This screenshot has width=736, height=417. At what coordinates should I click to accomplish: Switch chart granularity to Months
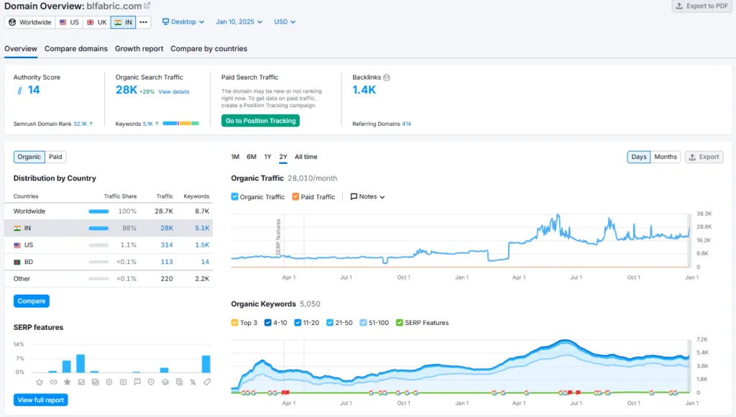(x=665, y=157)
